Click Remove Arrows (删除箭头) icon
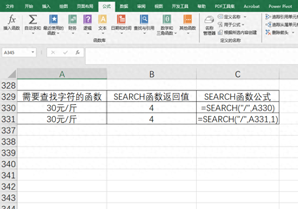Image resolution: width=298 pixels, height=209 pixels. [x=268, y=32]
